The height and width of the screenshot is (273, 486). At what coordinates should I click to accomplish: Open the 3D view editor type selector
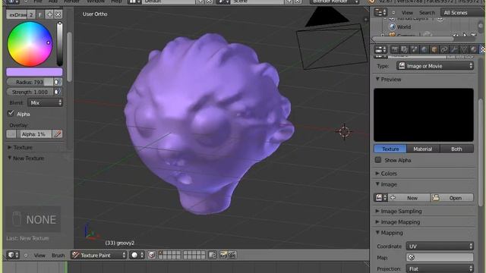pos(13,255)
